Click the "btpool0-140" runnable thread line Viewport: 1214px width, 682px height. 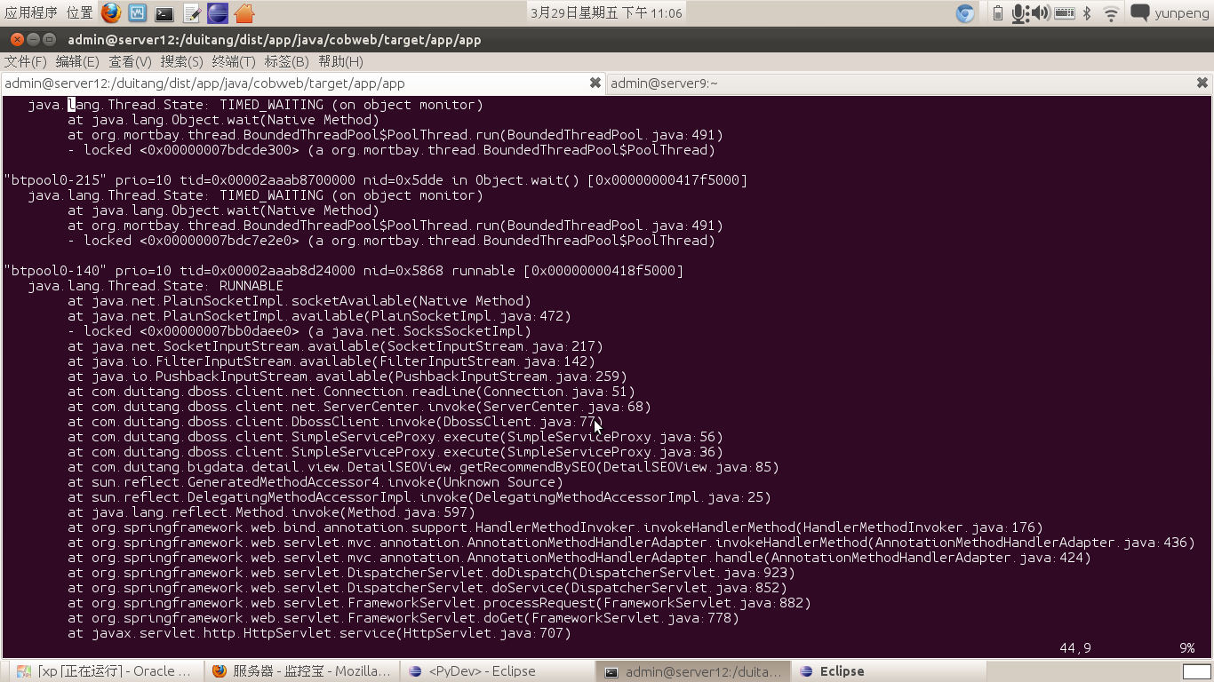point(344,271)
